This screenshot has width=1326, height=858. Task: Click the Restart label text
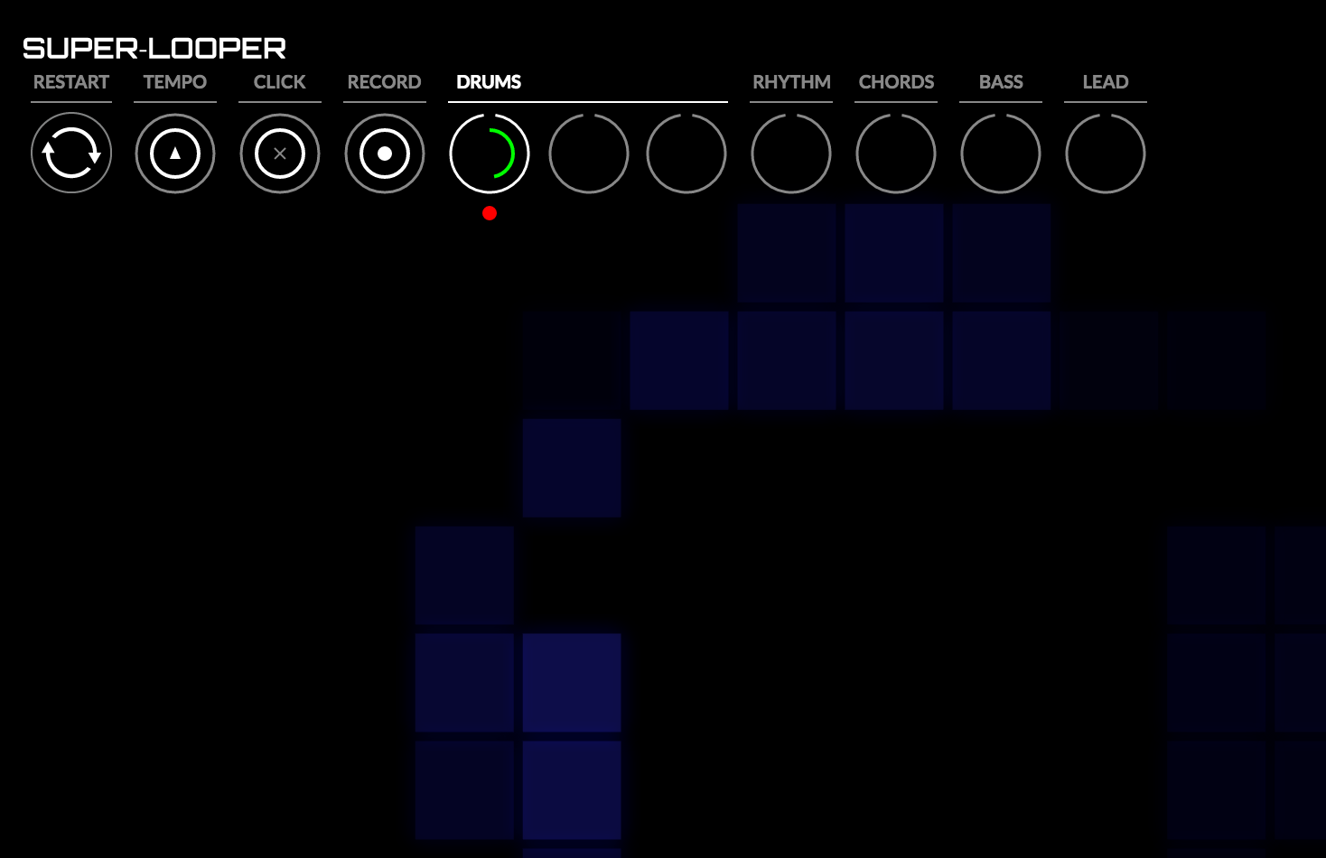click(71, 82)
